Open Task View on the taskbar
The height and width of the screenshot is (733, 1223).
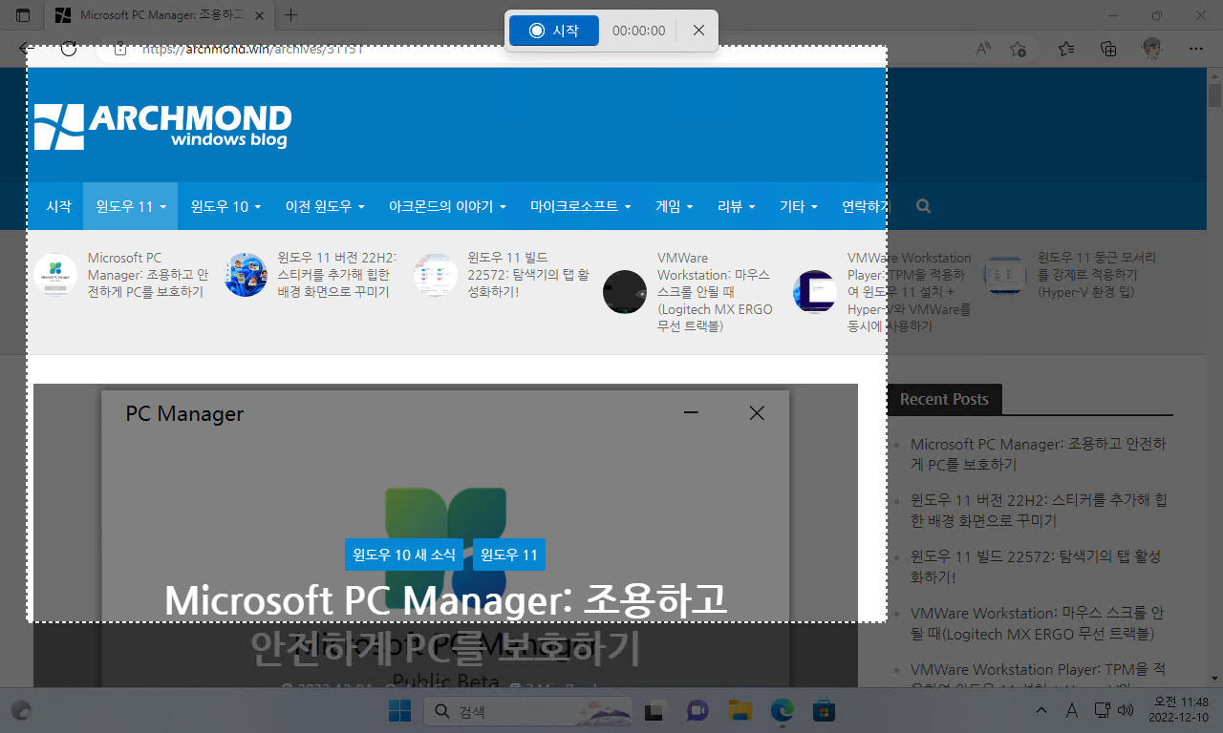(x=654, y=711)
